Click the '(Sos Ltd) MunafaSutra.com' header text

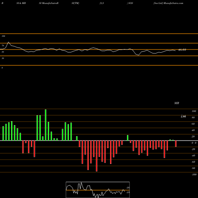pos(168,3)
